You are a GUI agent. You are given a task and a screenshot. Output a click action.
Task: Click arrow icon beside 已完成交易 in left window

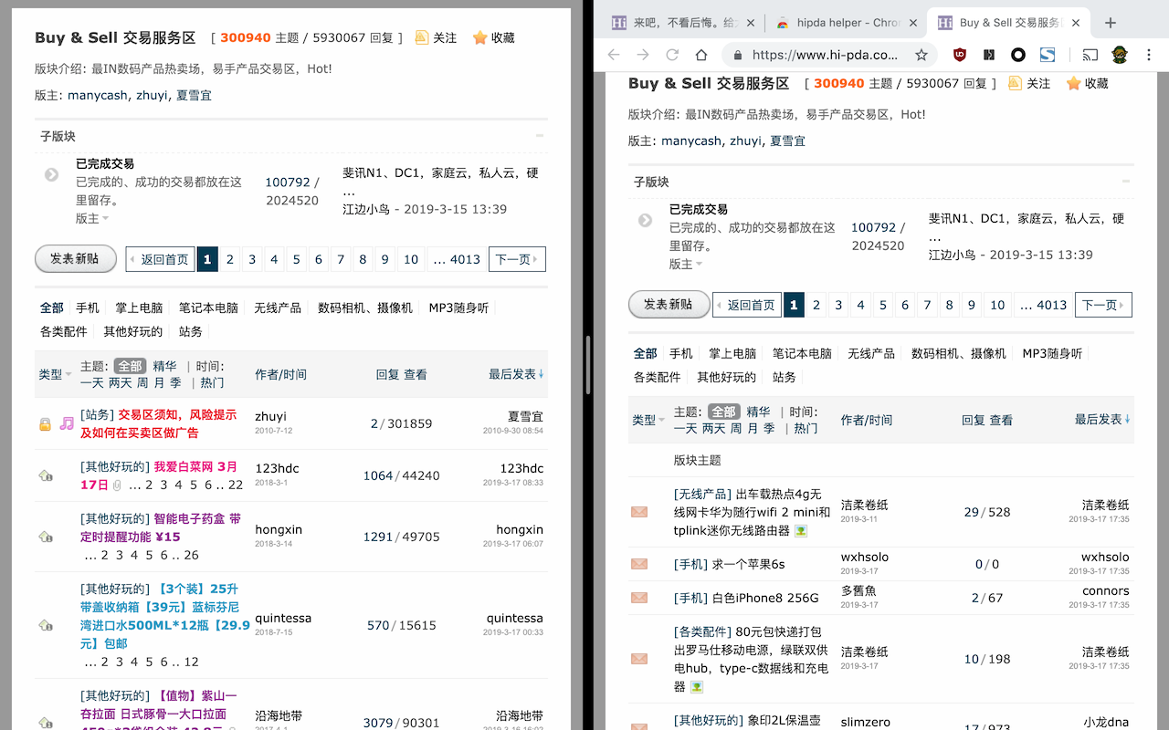click(x=52, y=173)
